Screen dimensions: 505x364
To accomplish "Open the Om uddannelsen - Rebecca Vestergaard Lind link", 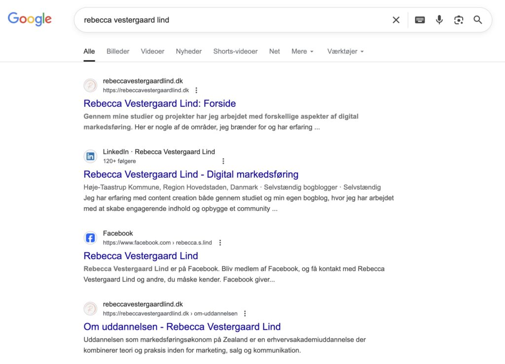I will pos(182,327).
